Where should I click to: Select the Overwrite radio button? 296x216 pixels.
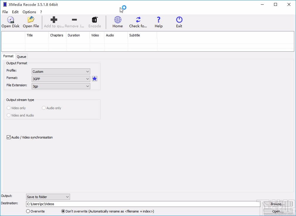28,211
